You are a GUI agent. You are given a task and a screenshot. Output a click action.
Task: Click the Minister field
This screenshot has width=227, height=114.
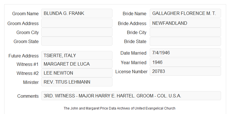pyautogui.click(x=77, y=82)
